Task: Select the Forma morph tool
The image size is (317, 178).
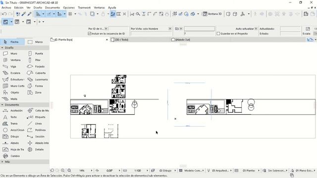Action: coord(37,86)
